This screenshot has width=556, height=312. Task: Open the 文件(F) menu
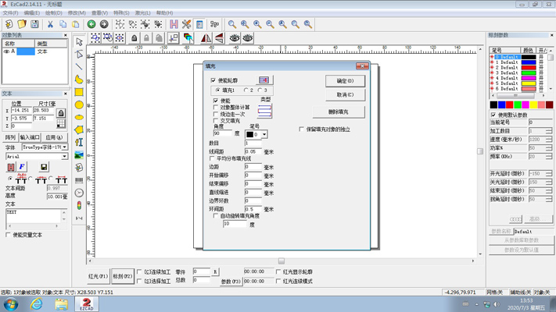10,13
